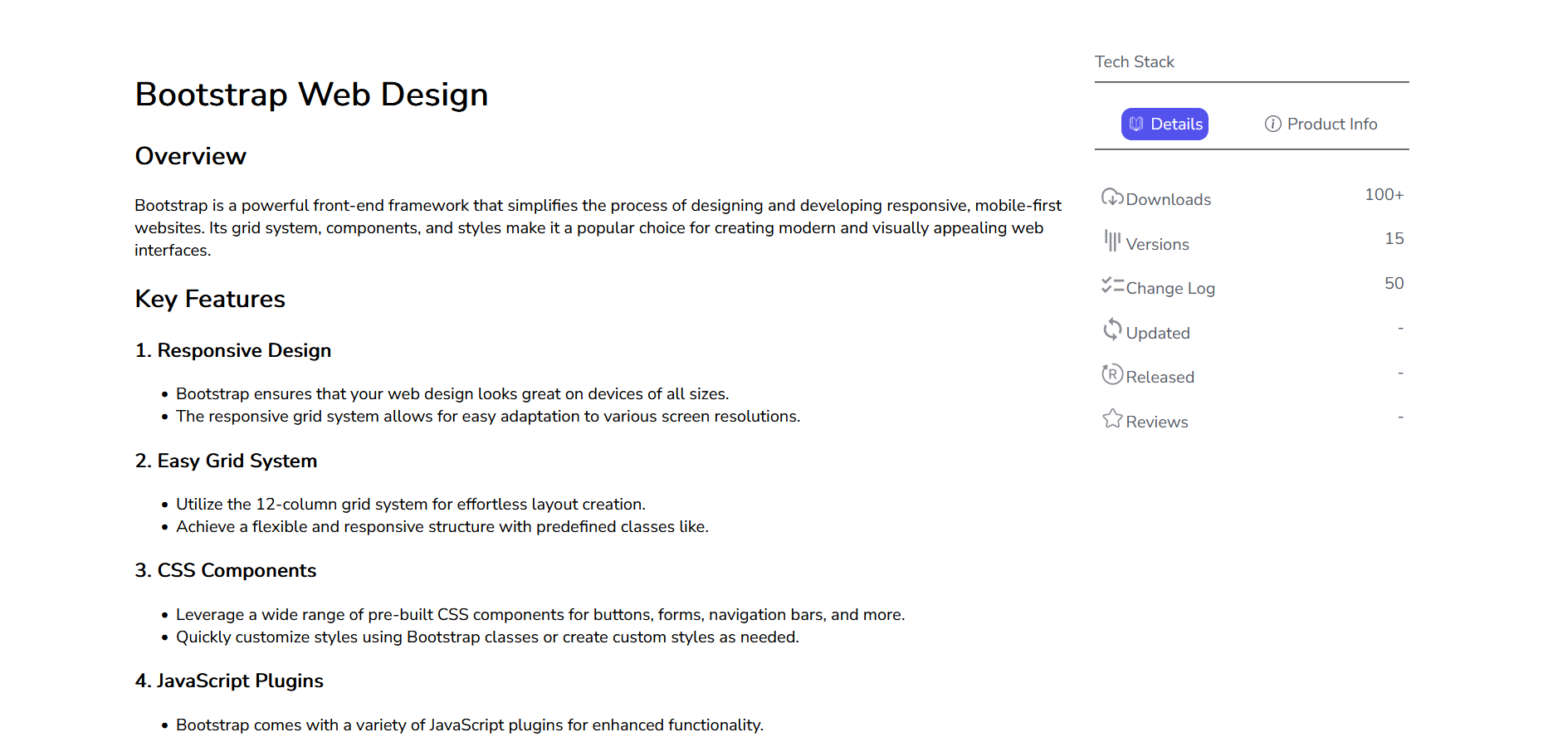The image size is (1548, 737).
Task: Select the Tech Stack header label
Action: 1134,62
